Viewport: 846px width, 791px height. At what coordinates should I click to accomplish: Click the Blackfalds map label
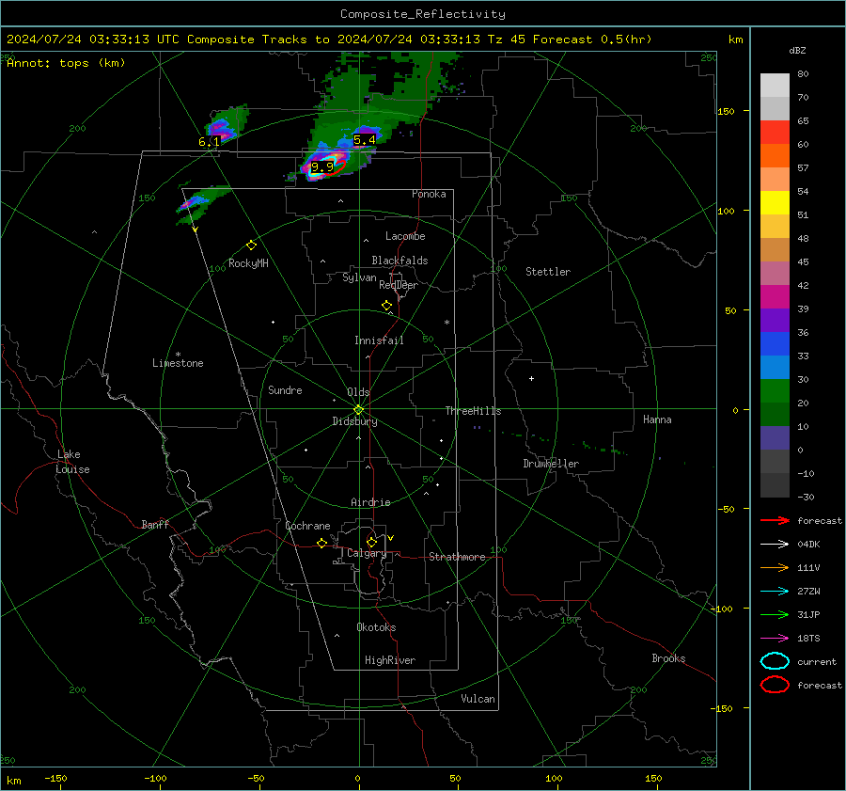(x=399, y=261)
